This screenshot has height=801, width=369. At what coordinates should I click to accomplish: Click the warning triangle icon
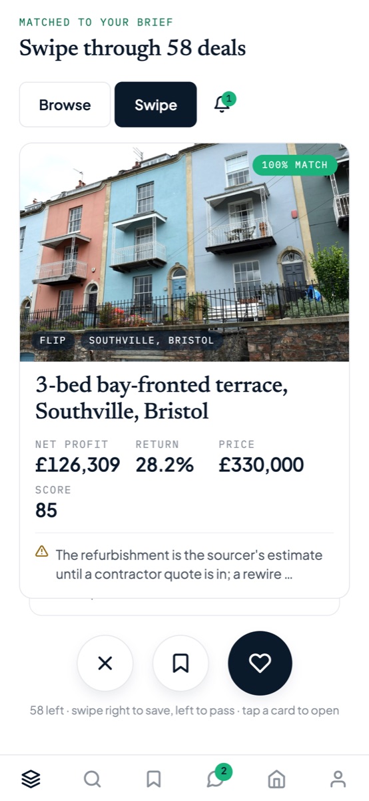click(42, 551)
